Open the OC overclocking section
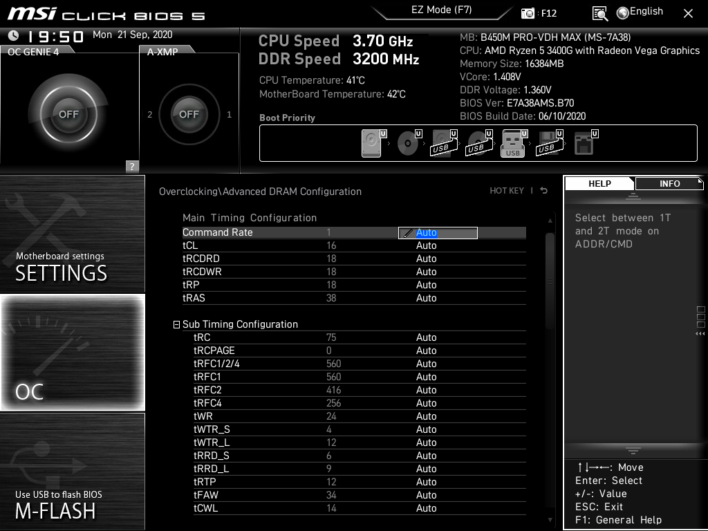The image size is (708, 531). pos(72,353)
